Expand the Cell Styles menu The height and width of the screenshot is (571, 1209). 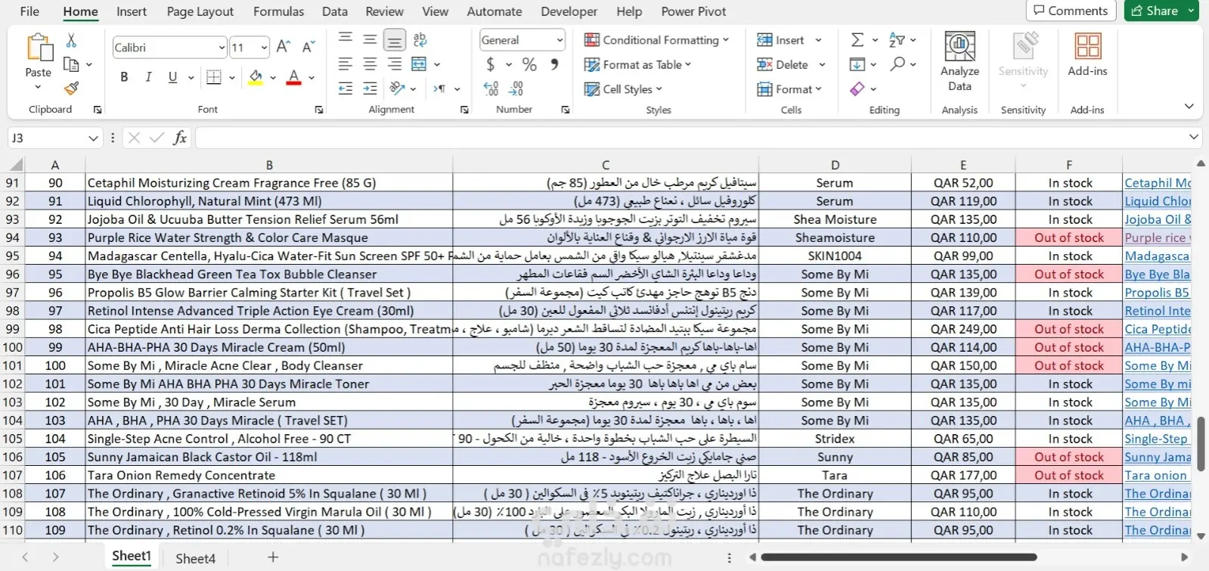click(x=623, y=88)
